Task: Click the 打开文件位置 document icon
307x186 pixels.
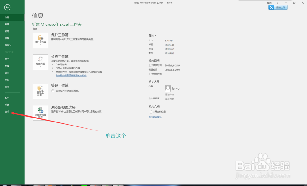Action: tap(150, 112)
